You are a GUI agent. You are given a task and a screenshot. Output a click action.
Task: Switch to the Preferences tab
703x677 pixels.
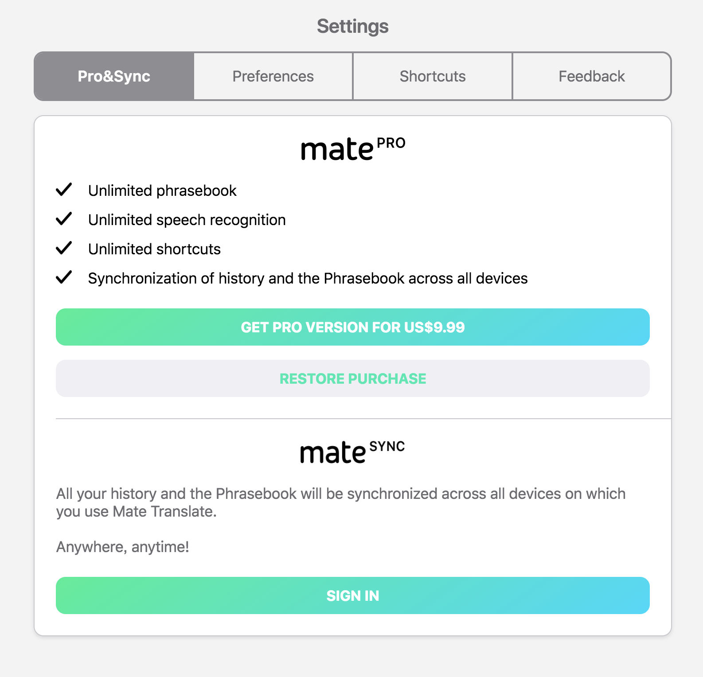click(x=273, y=76)
